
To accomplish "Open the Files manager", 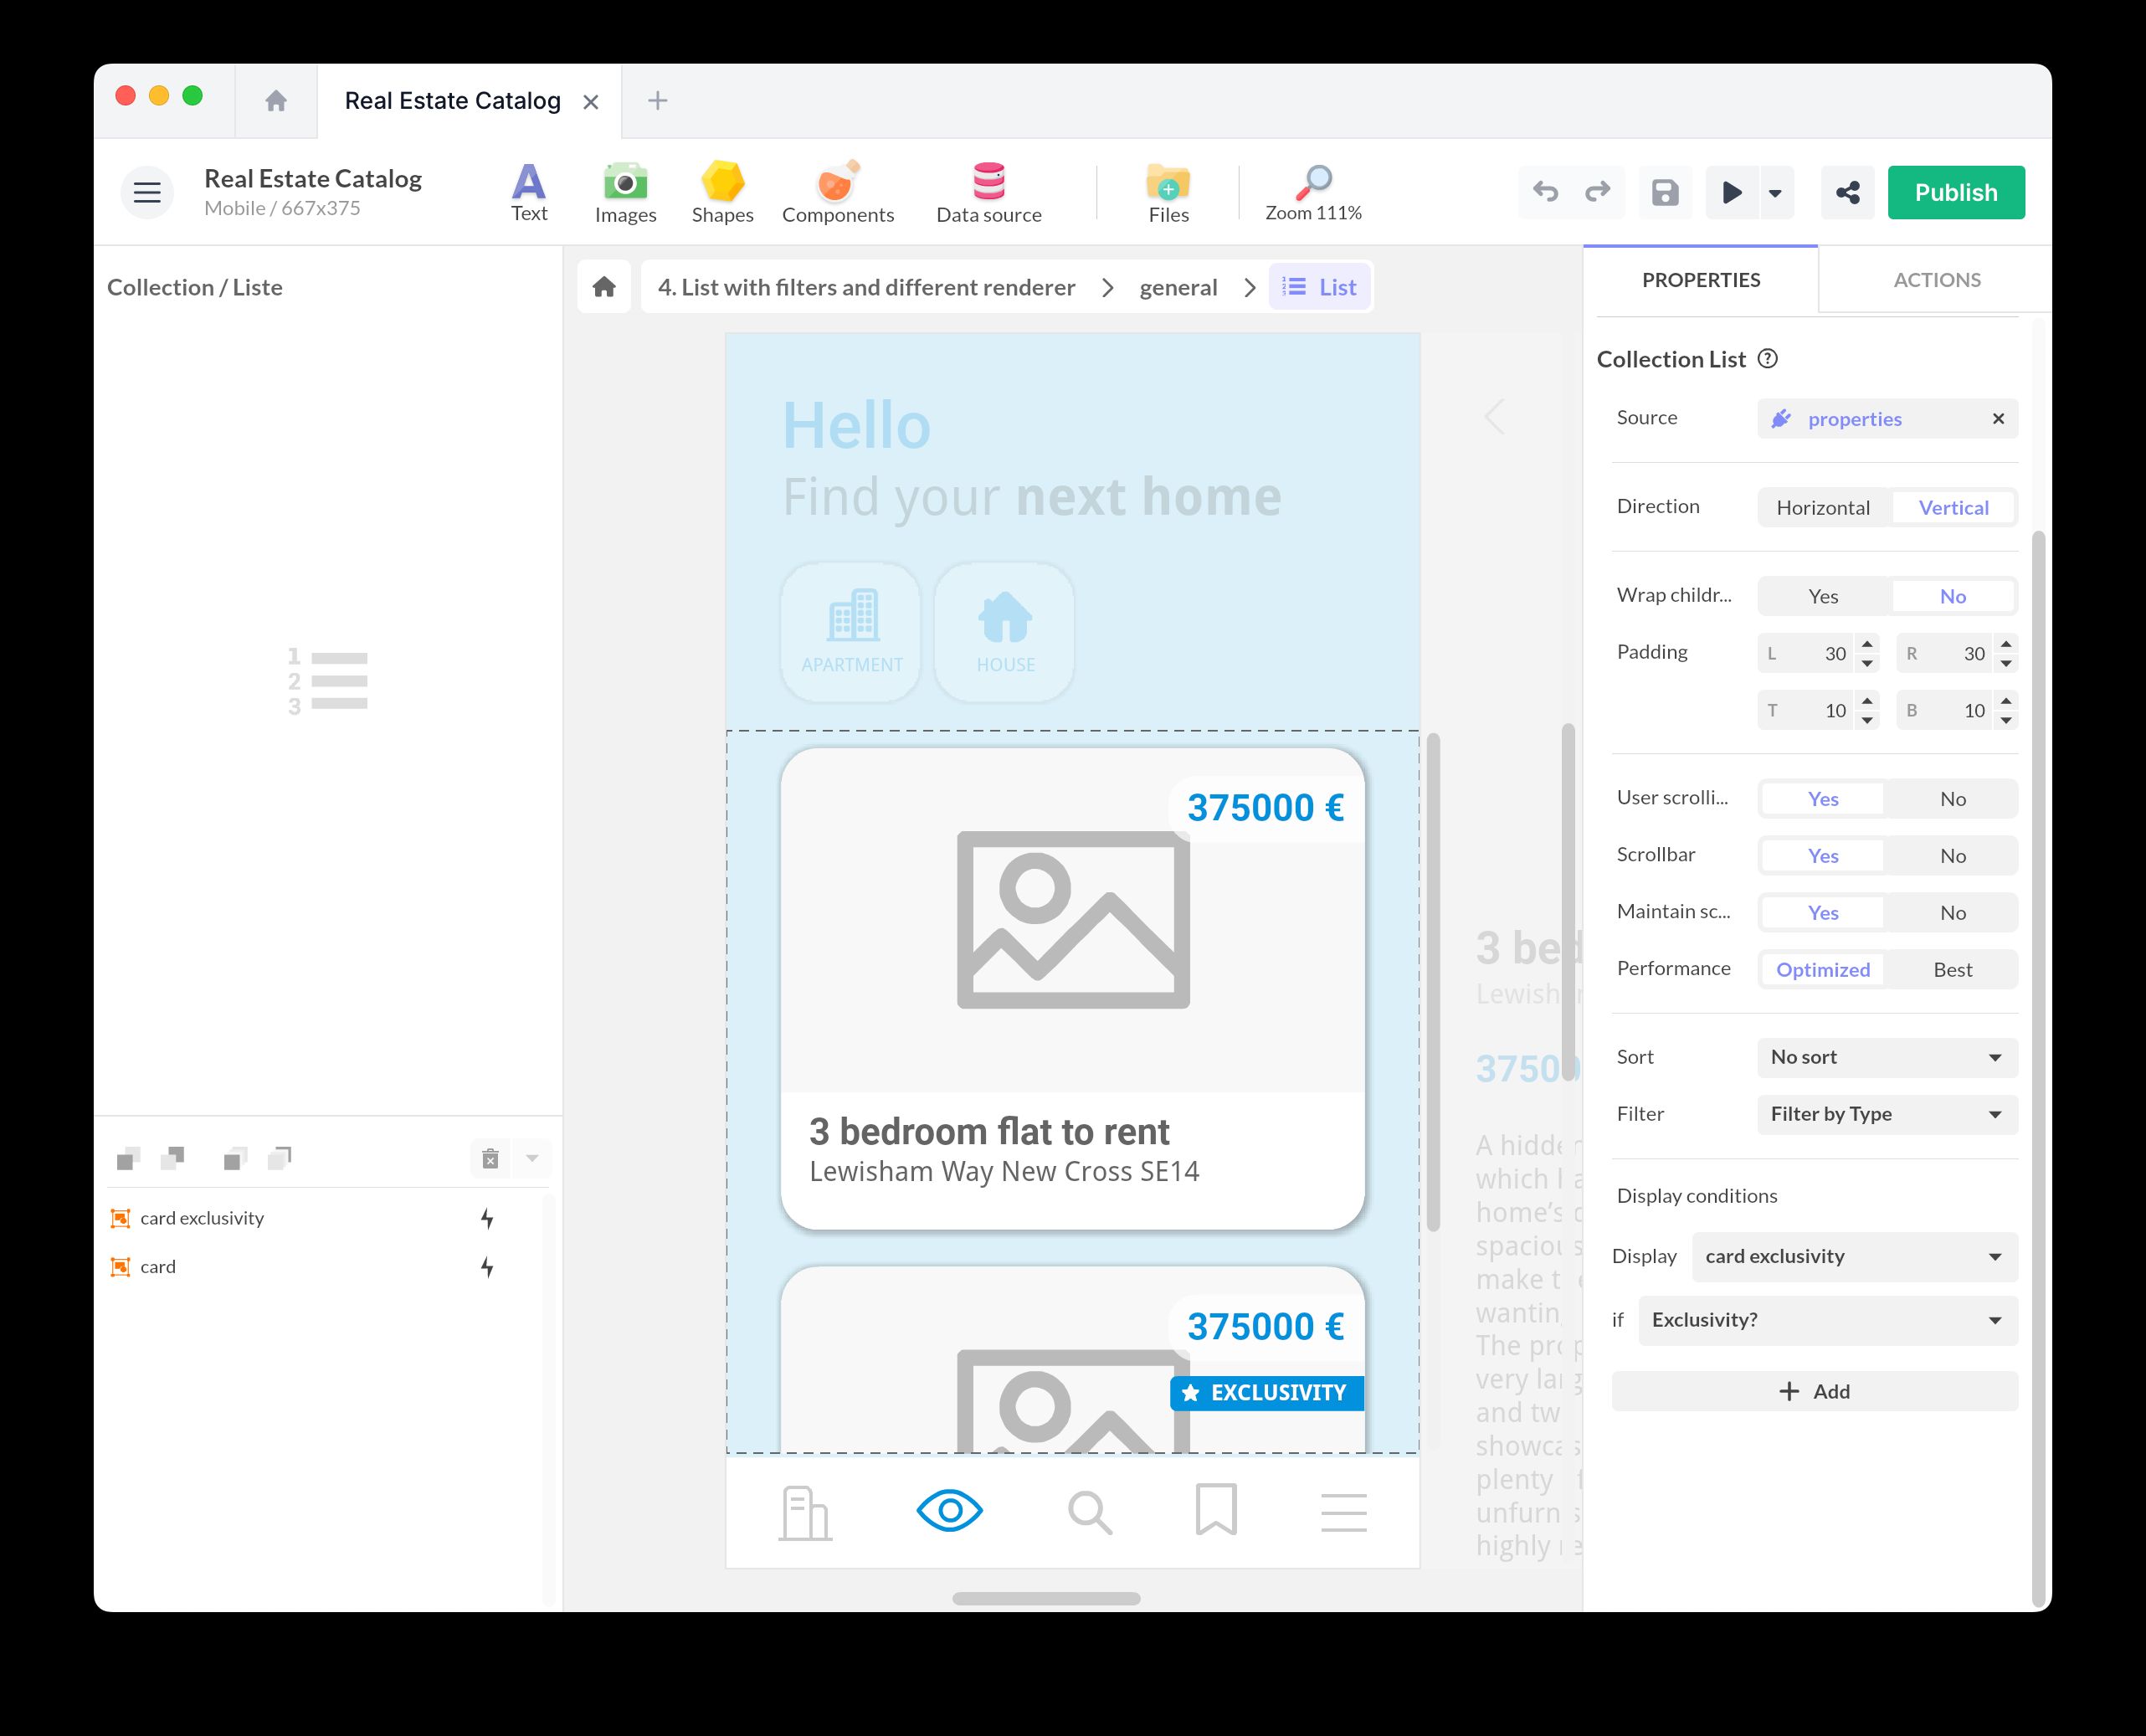I will click(1167, 191).
